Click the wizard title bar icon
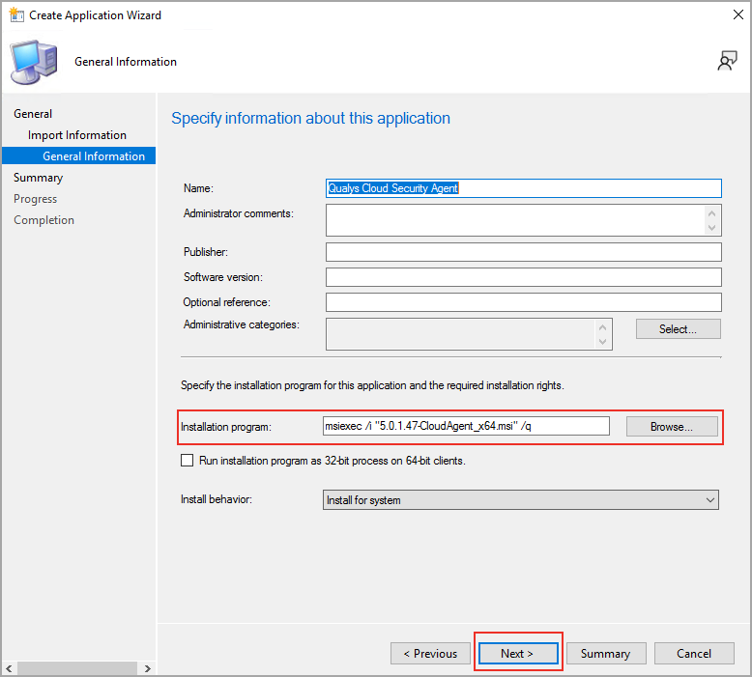Screen dimensions: 752x677 click(x=15, y=14)
